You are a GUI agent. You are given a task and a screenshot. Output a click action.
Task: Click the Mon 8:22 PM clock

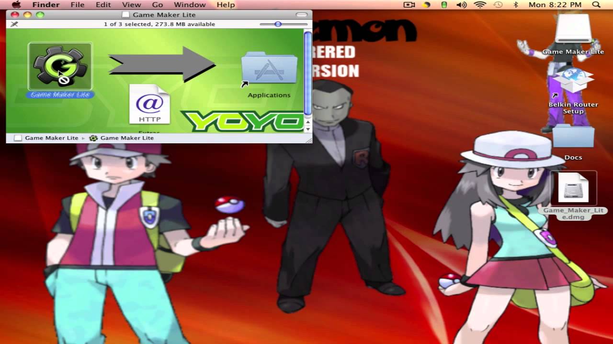click(x=555, y=5)
